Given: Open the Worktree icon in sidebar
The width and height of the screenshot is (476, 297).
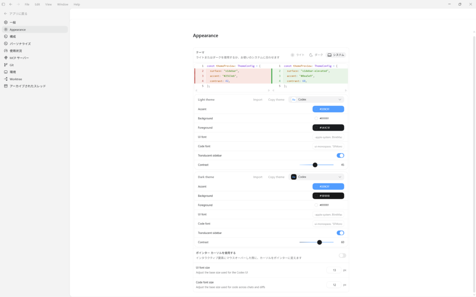Looking at the screenshot, I should (6, 79).
